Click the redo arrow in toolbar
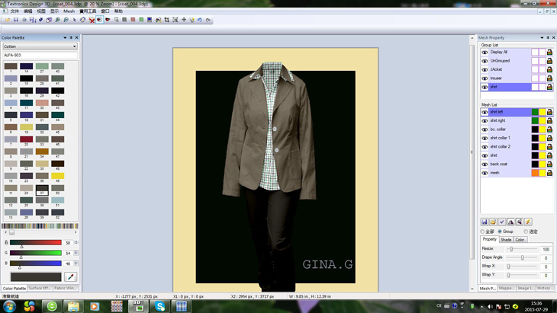This screenshot has width=557, height=313. pos(208,20)
